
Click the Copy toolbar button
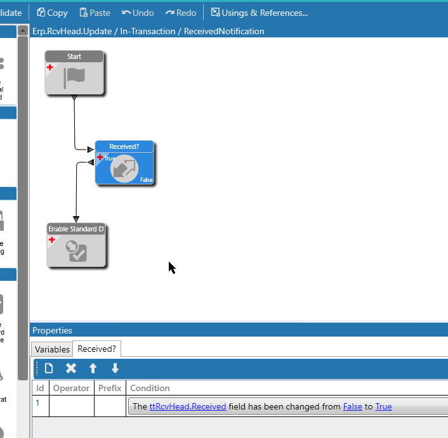(52, 13)
